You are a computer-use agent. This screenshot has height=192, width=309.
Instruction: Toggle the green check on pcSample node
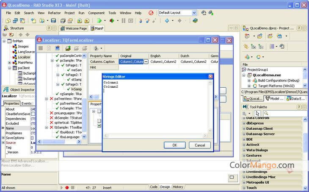pos(57,61)
